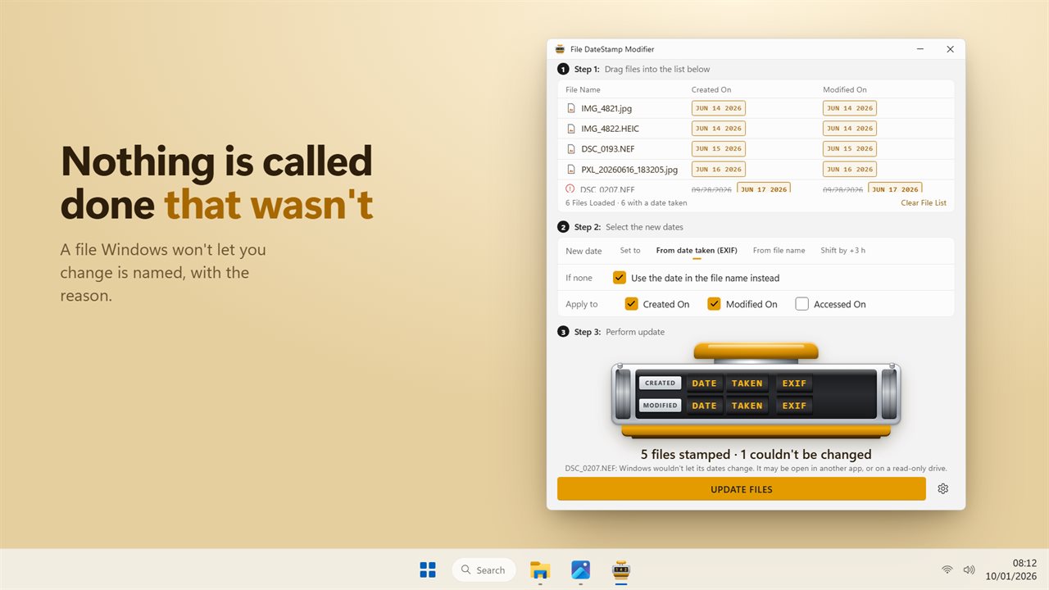Click the Created On date chip for DSC_0193.NEF
The width and height of the screenshot is (1049, 590).
point(719,149)
